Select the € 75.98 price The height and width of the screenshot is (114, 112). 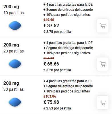51,102
